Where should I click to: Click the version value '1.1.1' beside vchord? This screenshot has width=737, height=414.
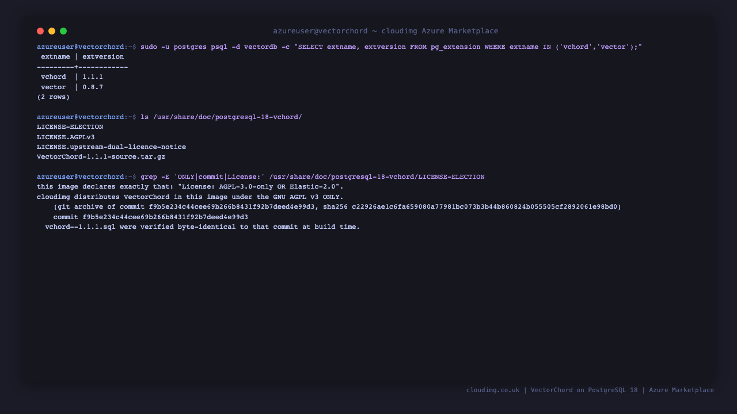pyautogui.click(x=93, y=77)
